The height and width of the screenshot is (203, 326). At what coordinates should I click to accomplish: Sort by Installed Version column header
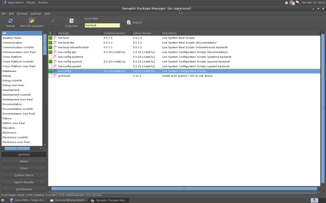[117, 33]
